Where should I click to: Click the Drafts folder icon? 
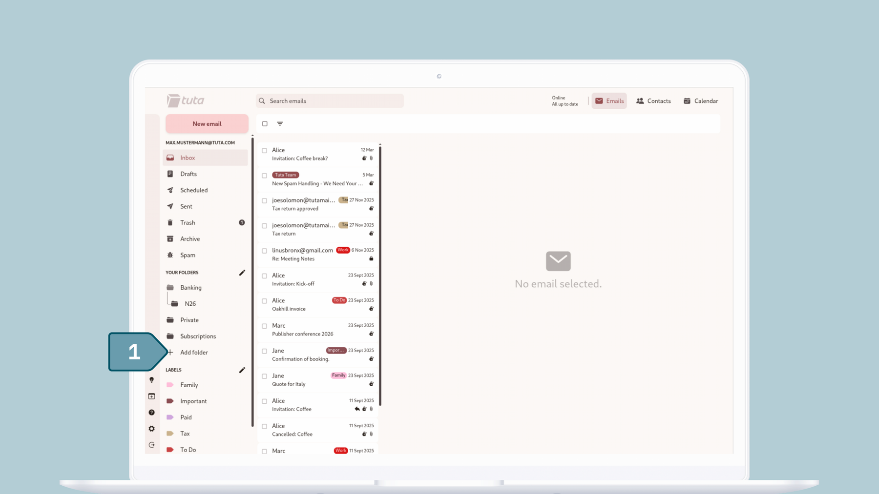tap(170, 174)
